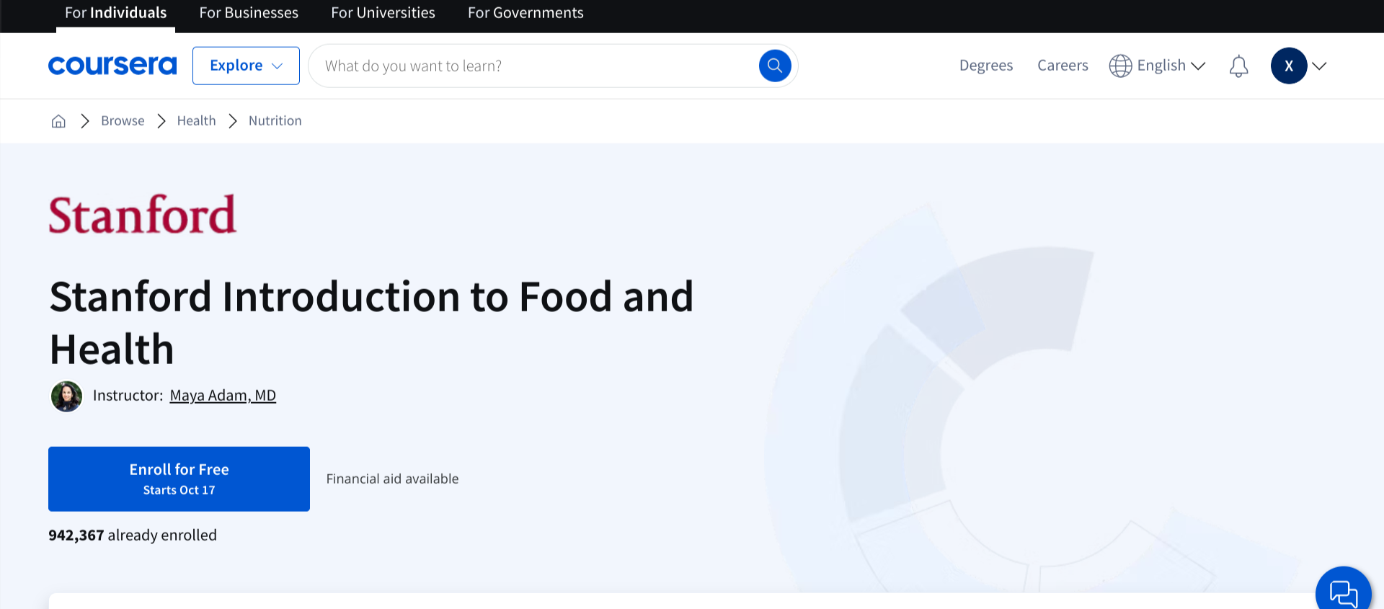Switch to the For Businesses tab
Screen dimensions: 1384x609
249,13
